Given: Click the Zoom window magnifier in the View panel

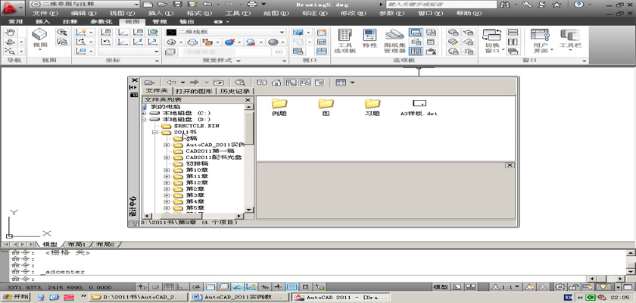Looking at the screenshot, I should 62,32.
